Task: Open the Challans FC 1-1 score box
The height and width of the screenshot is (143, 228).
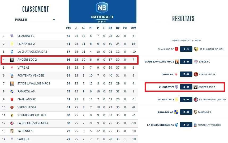Action: point(186,49)
